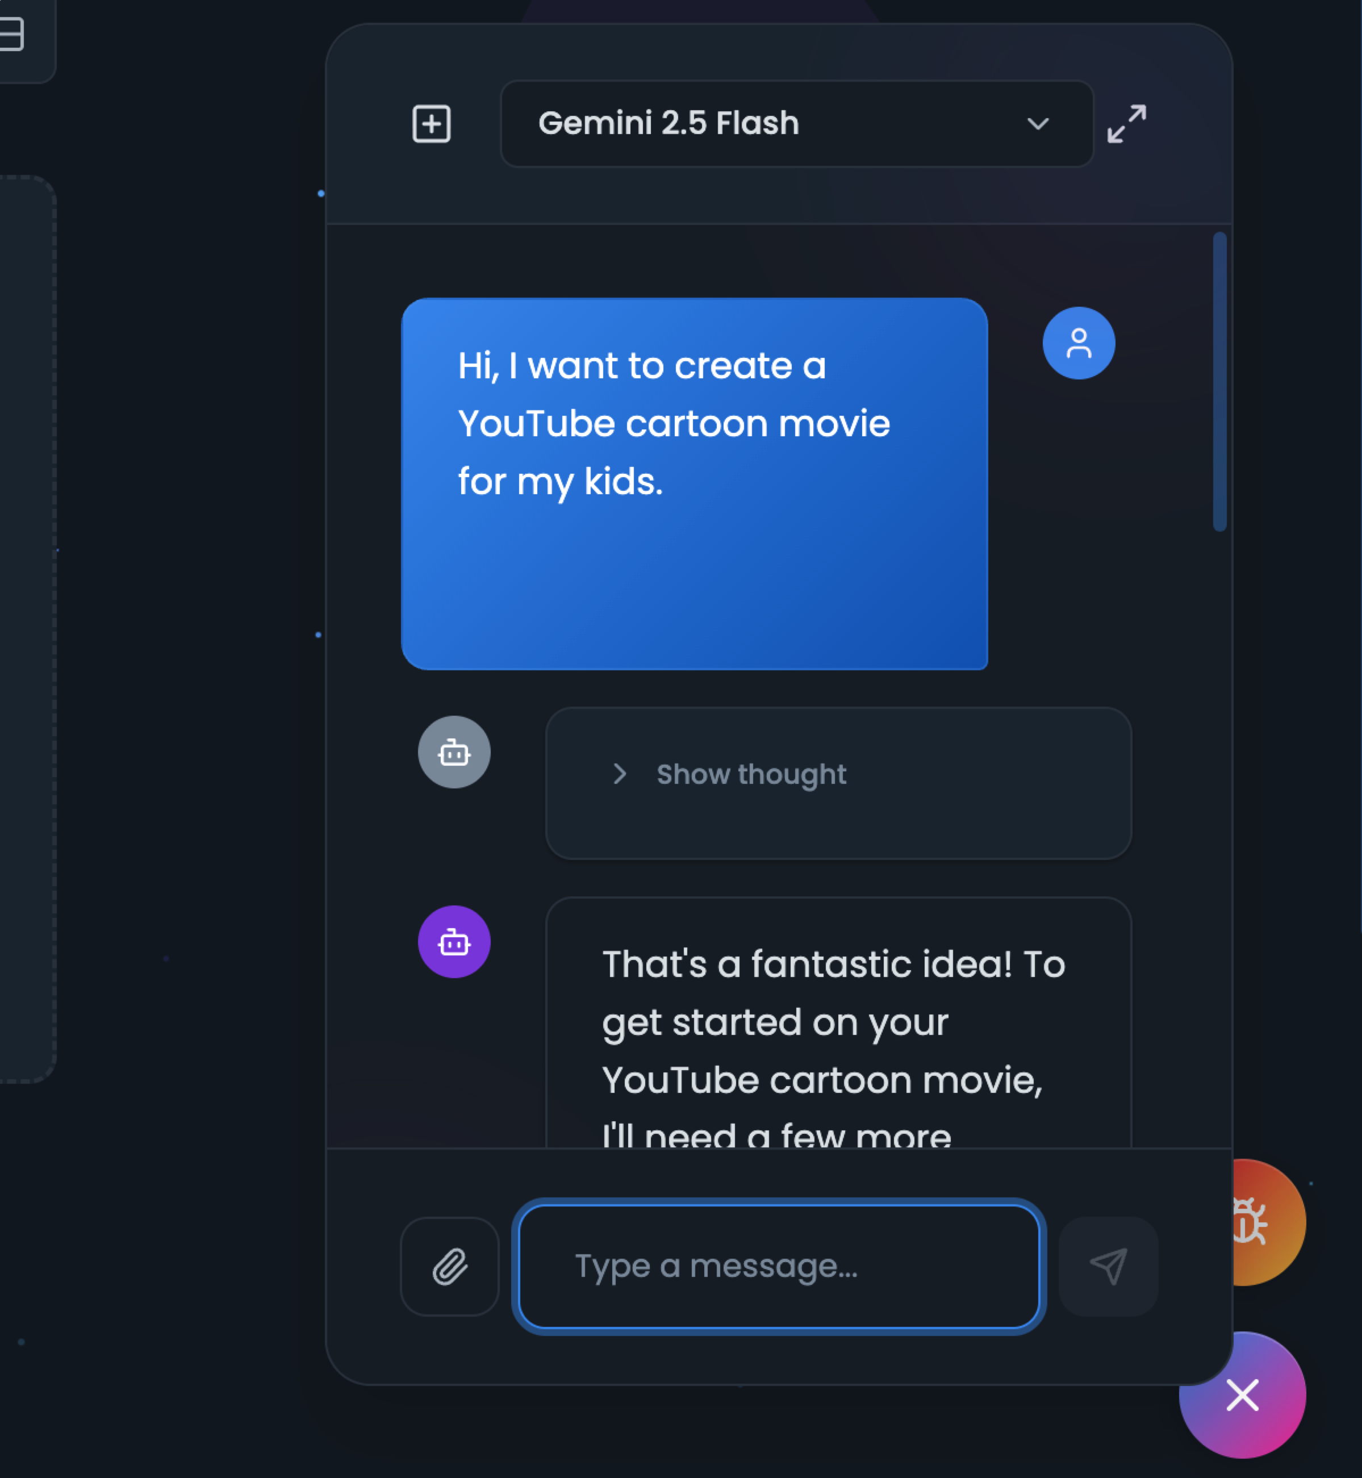The height and width of the screenshot is (1478, 1362).
Task: Click the gray bot avatar beside thought
Action: click(454, 752)
